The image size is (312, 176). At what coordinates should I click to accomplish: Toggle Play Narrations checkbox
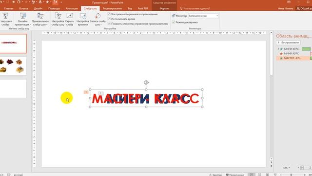109,14
